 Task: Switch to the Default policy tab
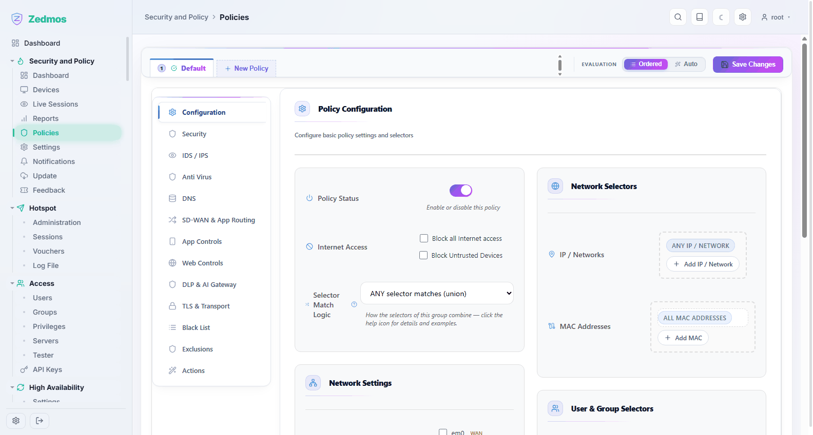pyautogui.click(x=182, y=68)
